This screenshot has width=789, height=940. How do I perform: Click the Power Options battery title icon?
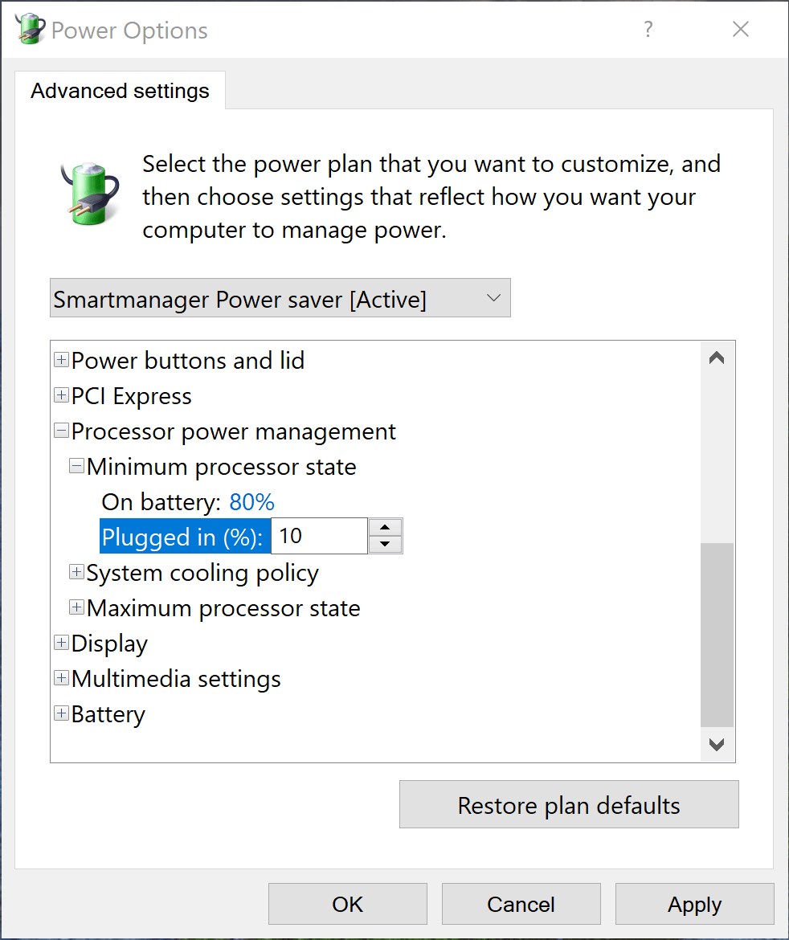click(29, 30)
